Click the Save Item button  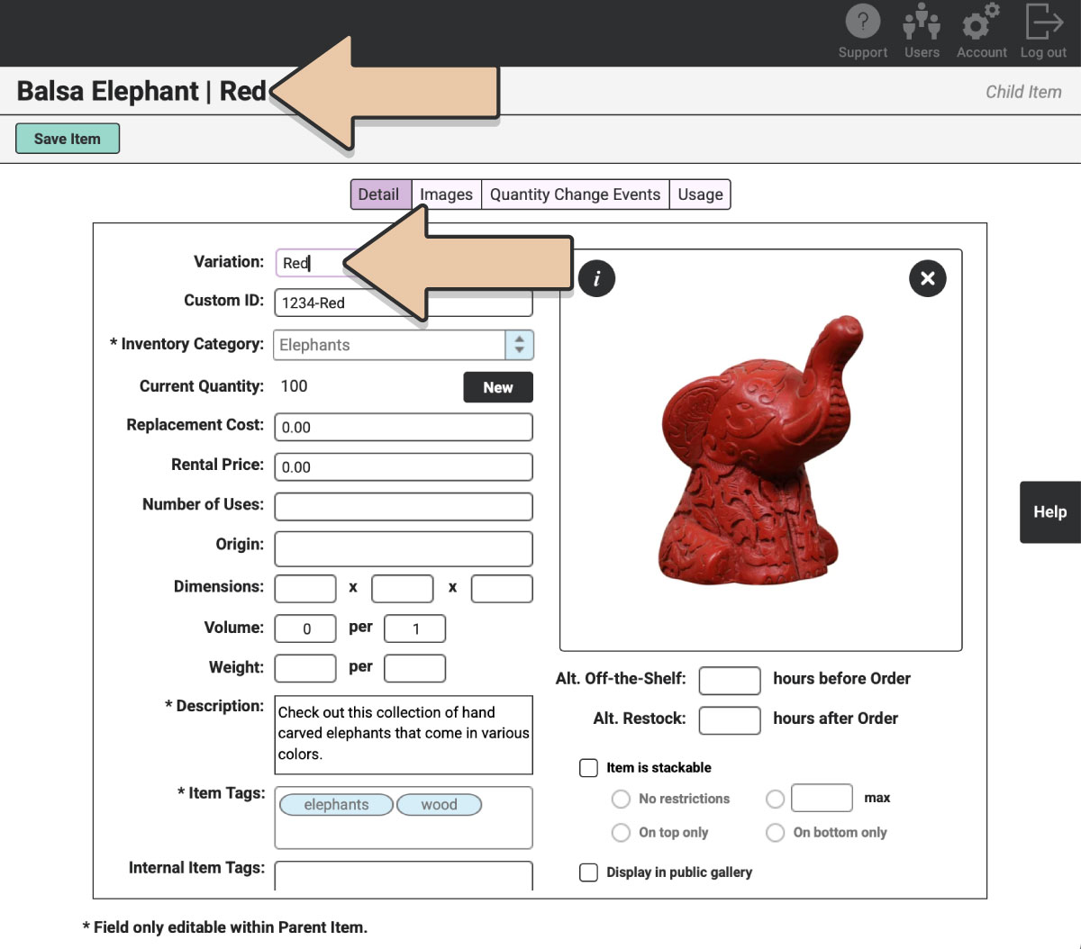coord(68,139)
